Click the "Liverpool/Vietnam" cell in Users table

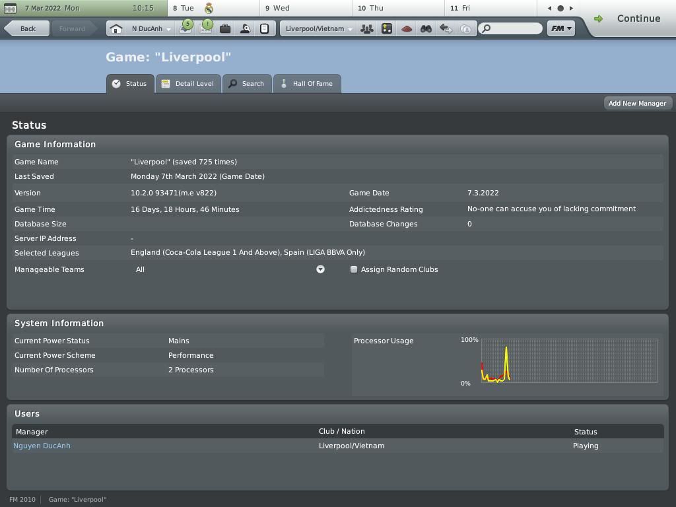point(351,446)
